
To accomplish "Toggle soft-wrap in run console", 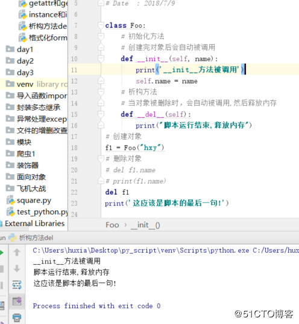I will click(17, 285).
